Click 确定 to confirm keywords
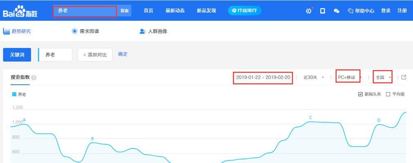This screenshot has width=413, height=163. [x=123, y=54]
